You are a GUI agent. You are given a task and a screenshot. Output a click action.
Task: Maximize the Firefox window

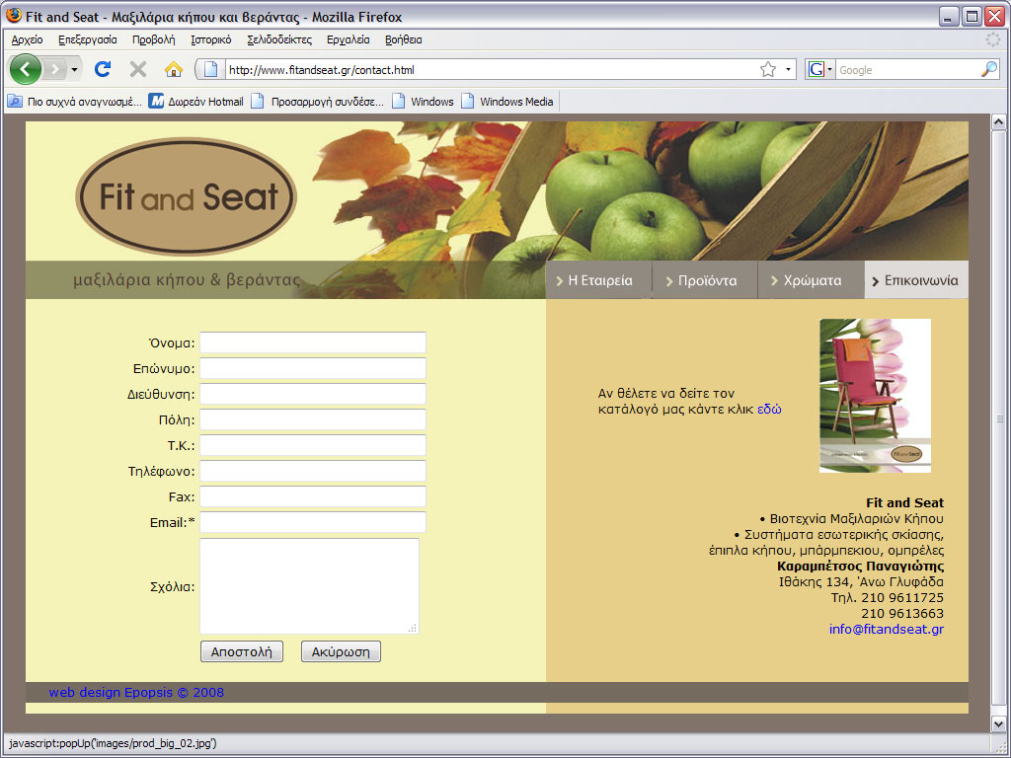(x=972, y=16)
